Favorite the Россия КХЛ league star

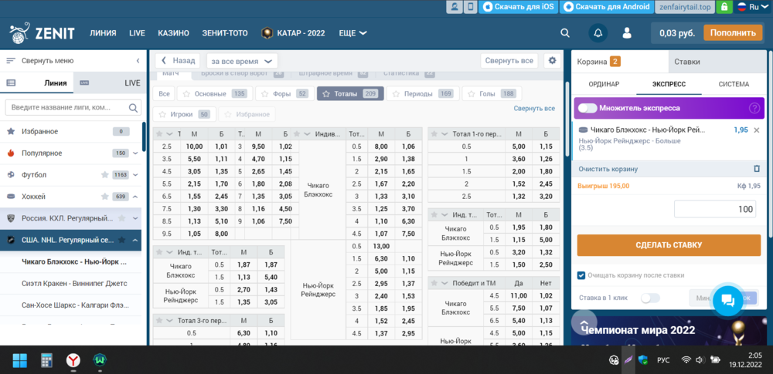[x=121, y=218]
